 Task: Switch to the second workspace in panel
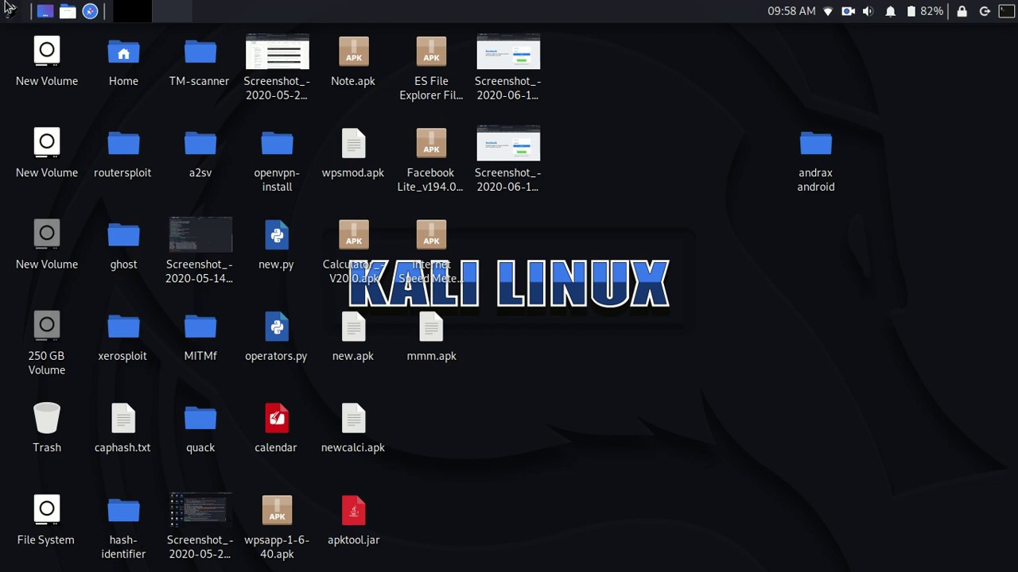[x=172, y=11]
